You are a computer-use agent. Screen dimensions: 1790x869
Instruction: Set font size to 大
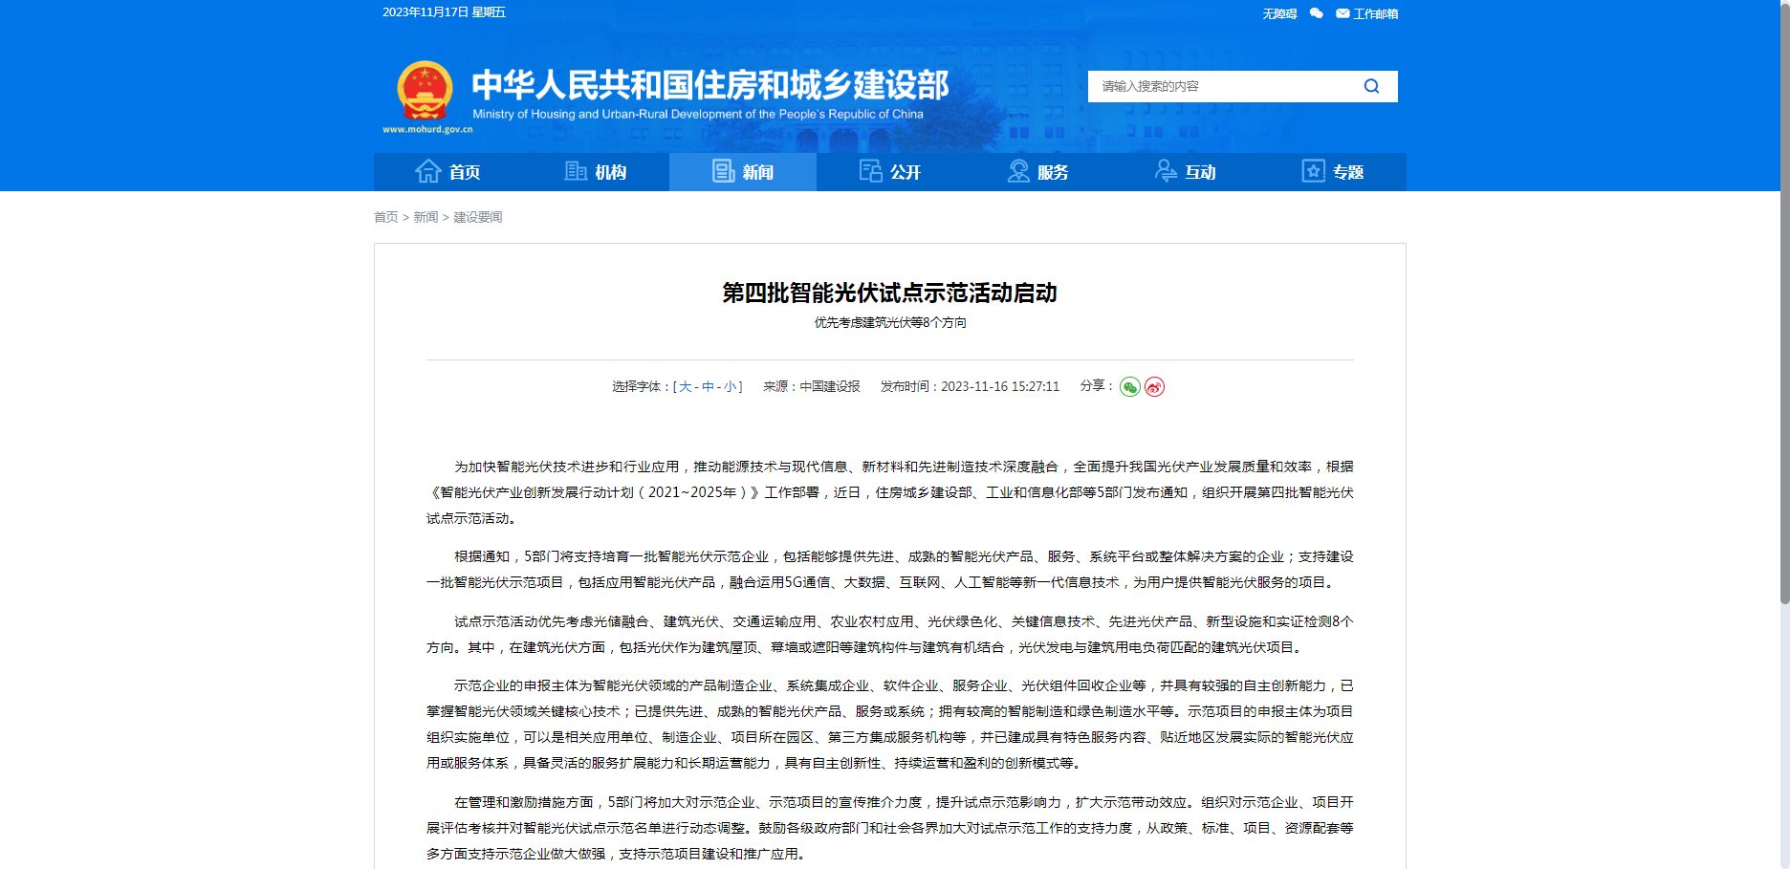click(685, 386)
